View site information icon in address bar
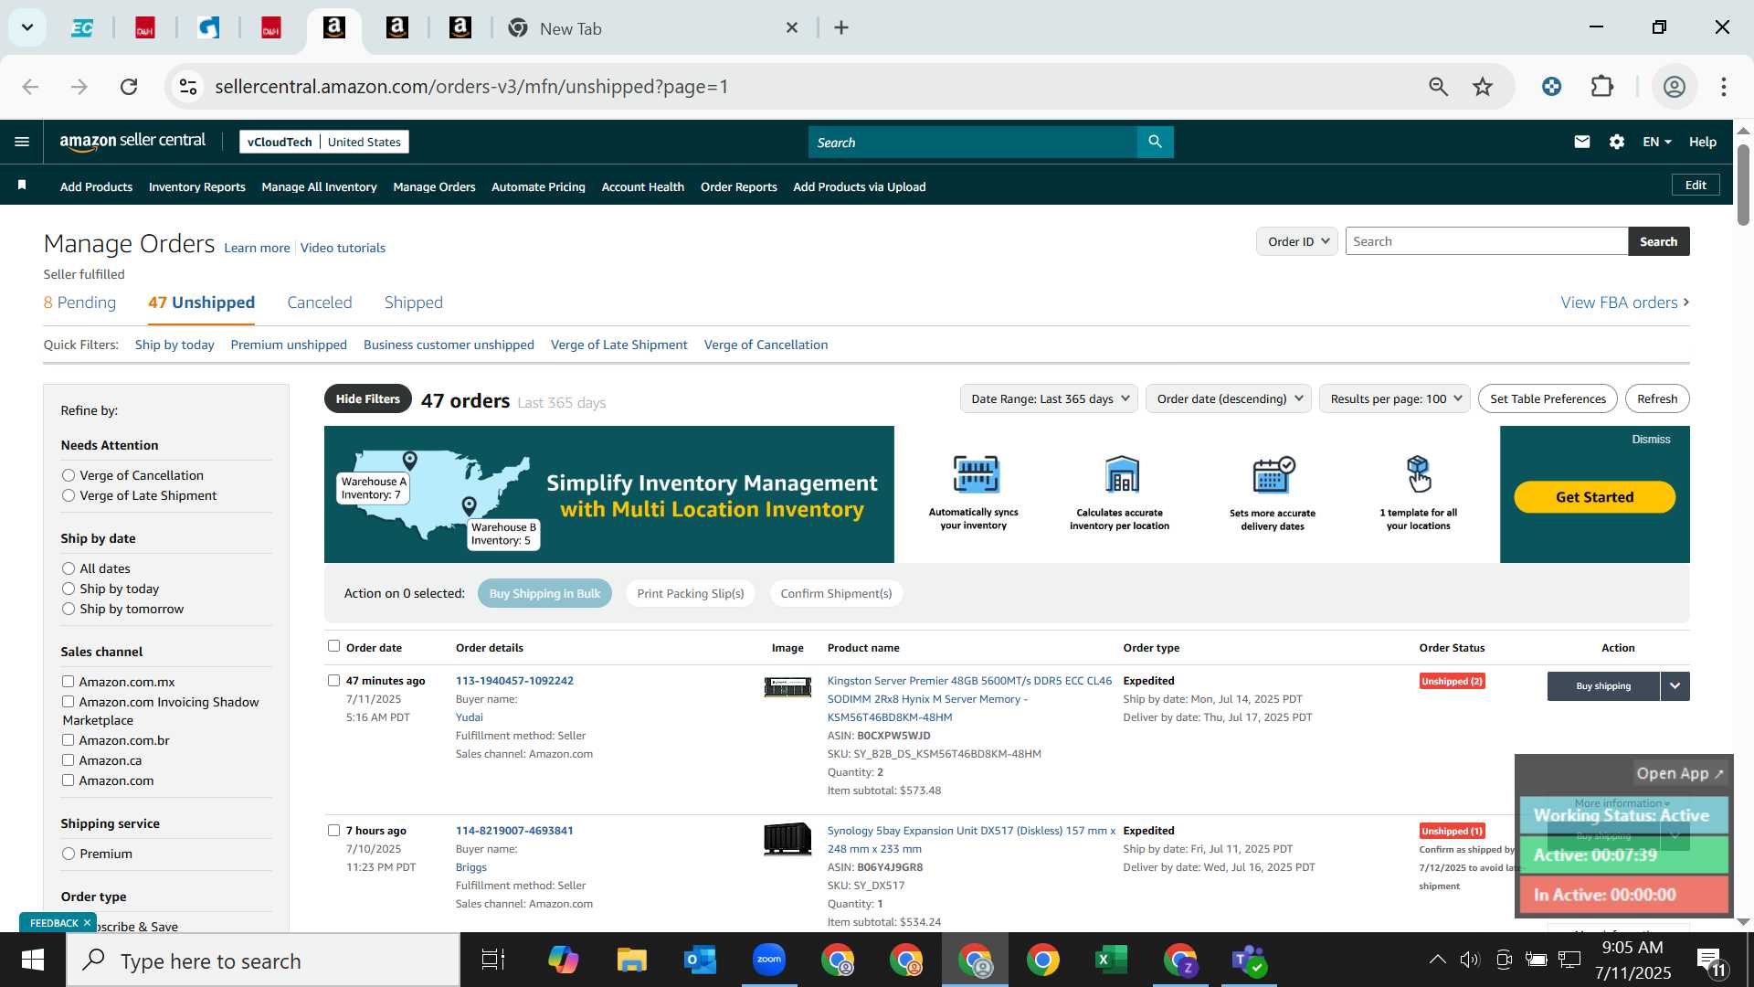 [x=188, y=87]
